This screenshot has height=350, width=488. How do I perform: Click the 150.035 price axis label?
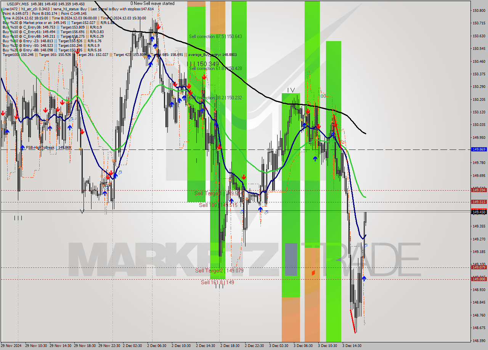coord(479,125)
